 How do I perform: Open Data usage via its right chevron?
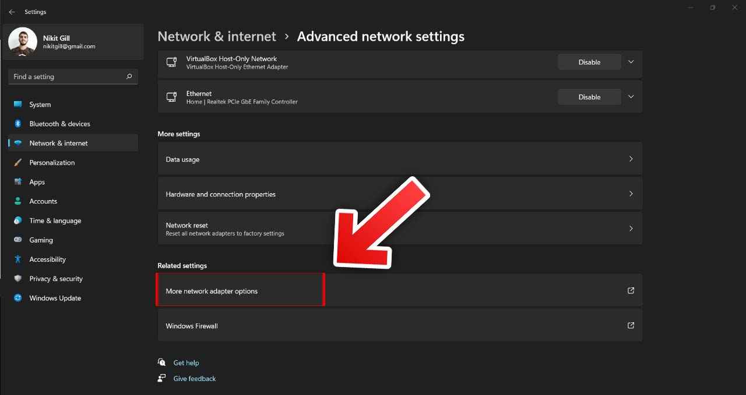click(631, 159)
